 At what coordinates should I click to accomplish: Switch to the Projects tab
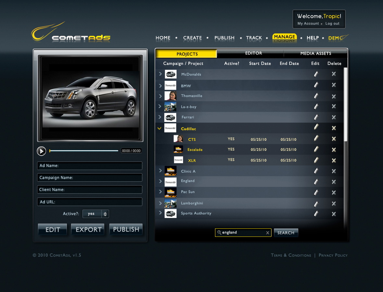click(x=186, y=54)
